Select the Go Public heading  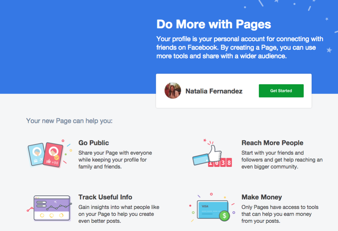tap(93, 143)
